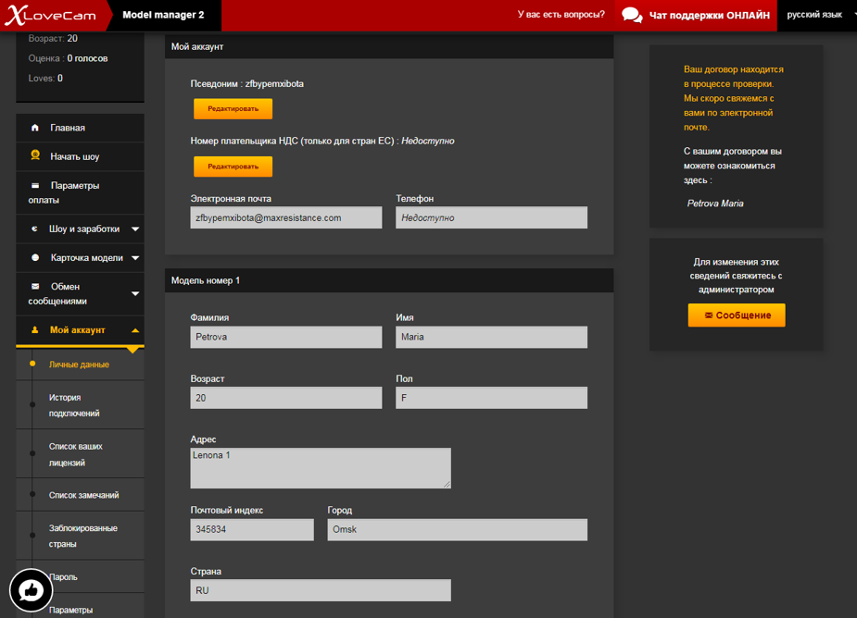Open the Petrova Maria contract link
Image resolution: width=857 pixels, height=618 pixels.
[x=715, y=204]
